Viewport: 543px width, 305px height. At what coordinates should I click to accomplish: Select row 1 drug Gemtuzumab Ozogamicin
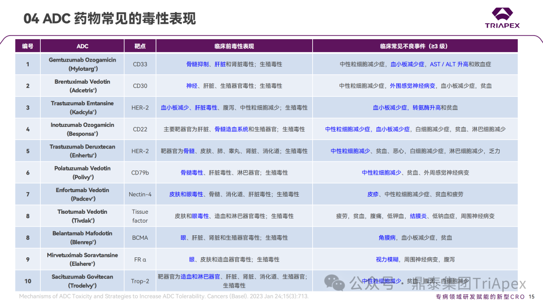pyautogui.click(x=81, y=64)
